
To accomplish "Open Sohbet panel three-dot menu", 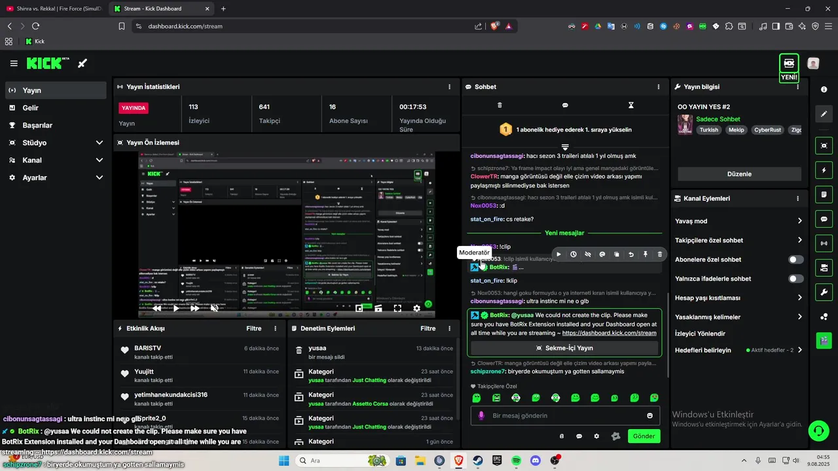I will (658, 86).
